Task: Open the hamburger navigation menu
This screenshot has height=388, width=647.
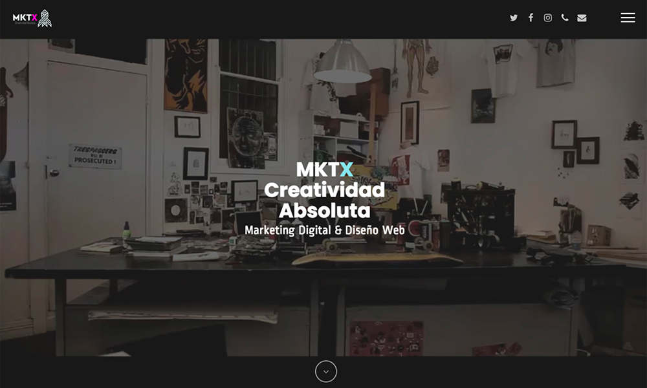Action: tap(628, 18)
